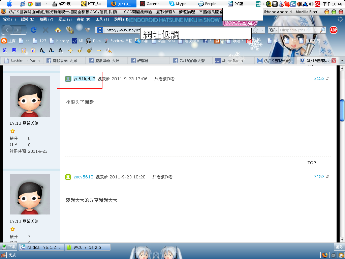
Task: Open the WCC_Slide.zip download item
Action: (88, 247)
